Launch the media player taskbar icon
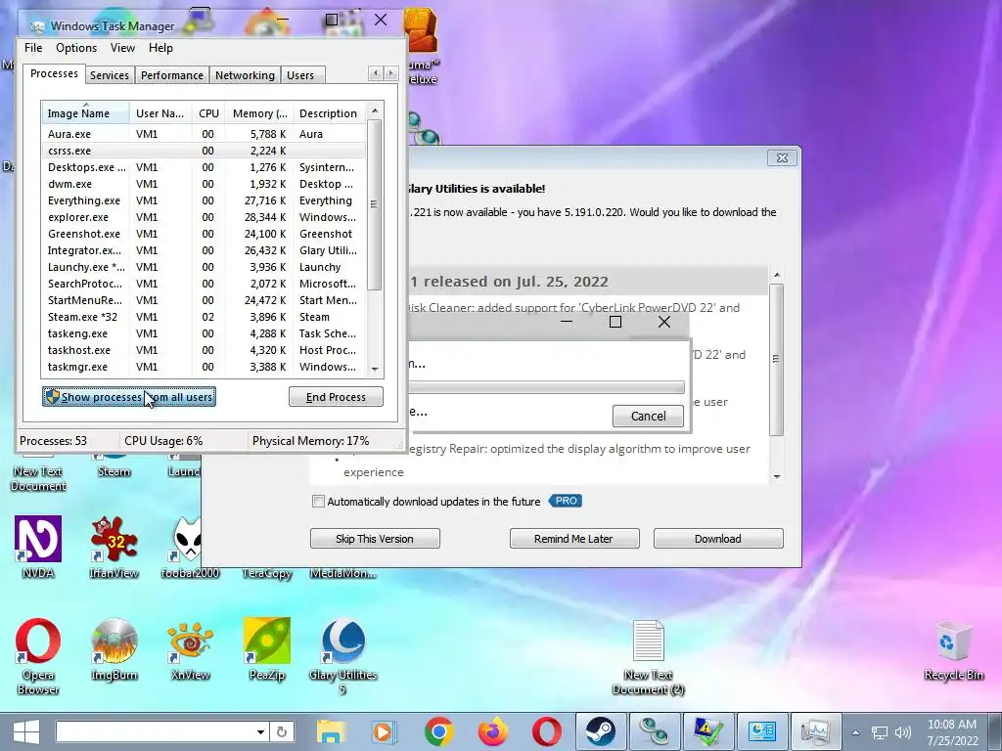Image resolution: width=1002 pixels, height=751 pixels. [384, 731]
